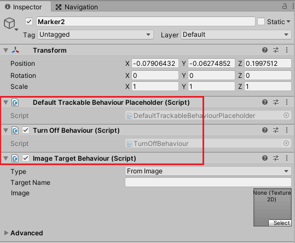
Task: Click the Rotation label
Action: (x=23, y=76)
